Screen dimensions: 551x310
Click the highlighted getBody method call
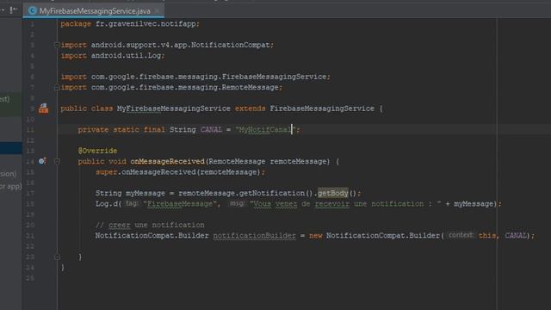coord(333,193)
